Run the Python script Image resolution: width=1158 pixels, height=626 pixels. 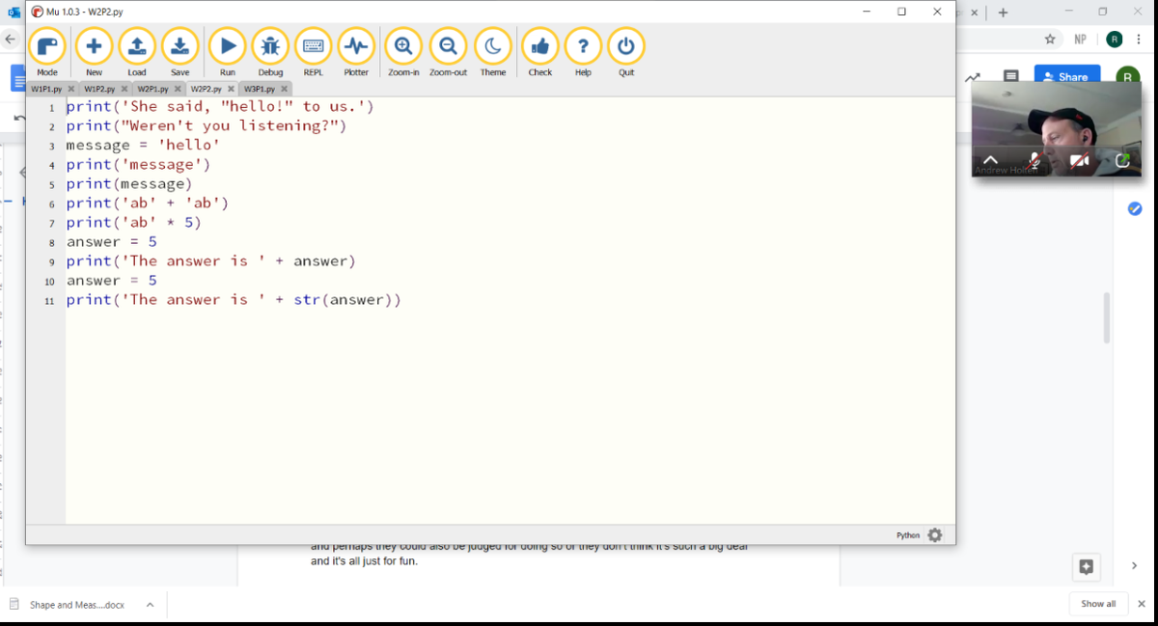pos(228,46)
